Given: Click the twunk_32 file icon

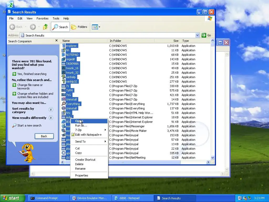Looking at the screenshot, I should [64, 73].
